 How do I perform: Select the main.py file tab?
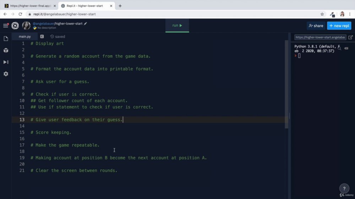25,36
